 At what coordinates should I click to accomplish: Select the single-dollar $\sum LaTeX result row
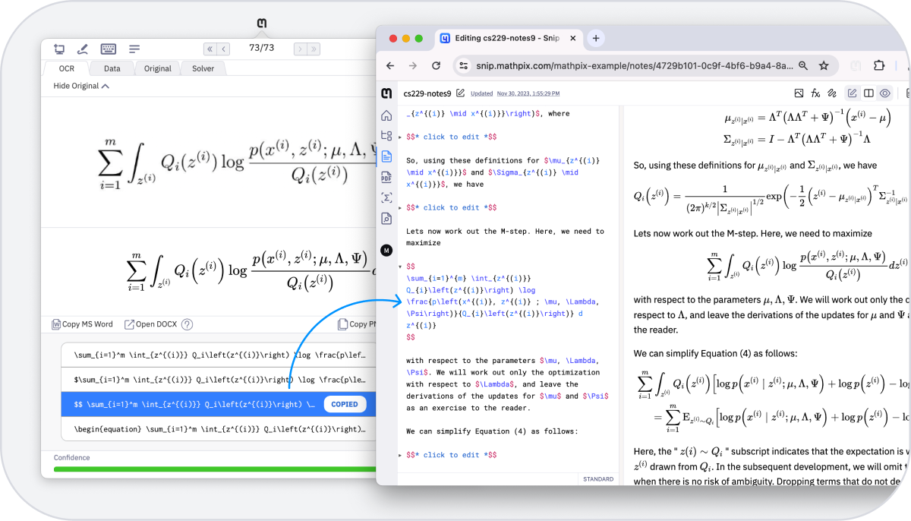coord(219,379)
